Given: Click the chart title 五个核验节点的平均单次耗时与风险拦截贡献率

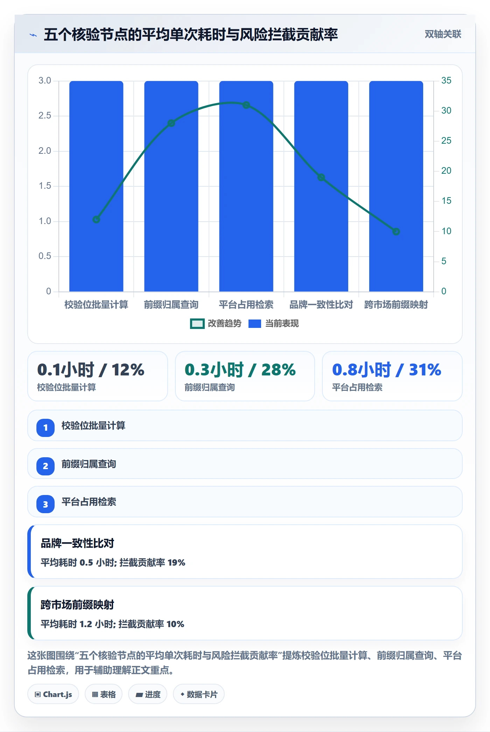Looking at the screenshot, I should pyautogui.click(x=191, y=35).
